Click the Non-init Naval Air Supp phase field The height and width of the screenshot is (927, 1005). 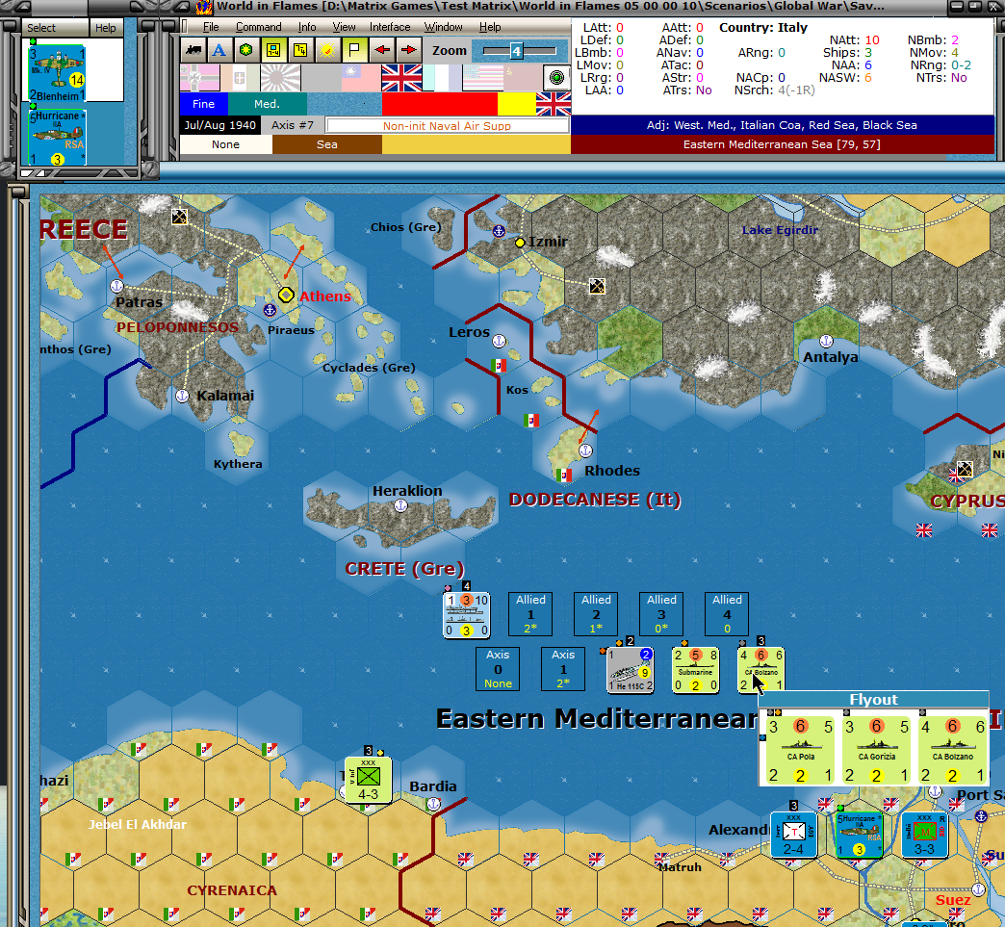(448, 126)
